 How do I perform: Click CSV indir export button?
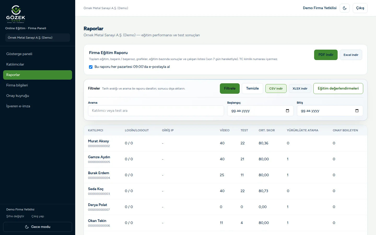[x=276, y=89]
